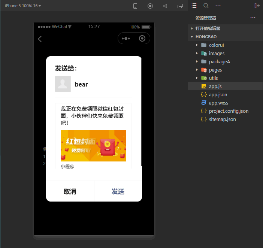Click the 资源管理器 panel title

click(x=206, y=18)
